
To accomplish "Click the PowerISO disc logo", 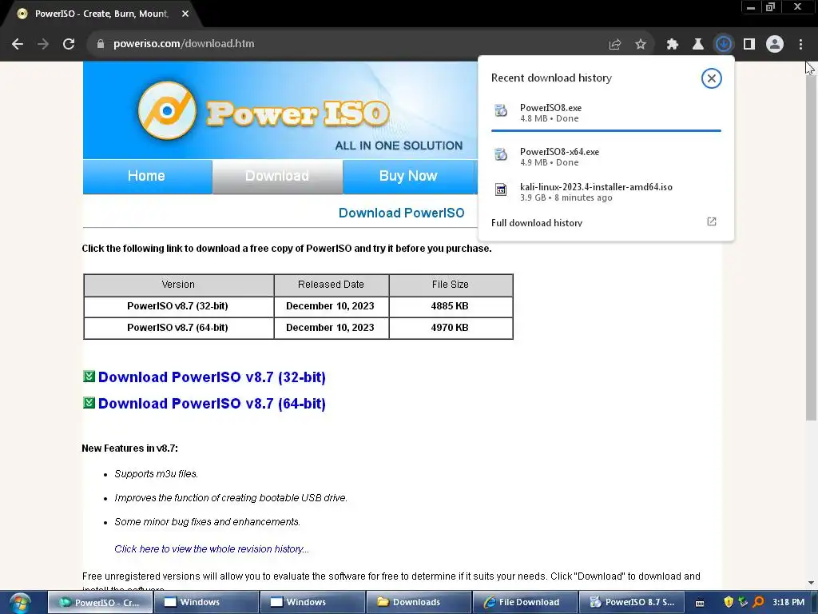I will click(167, 110).
